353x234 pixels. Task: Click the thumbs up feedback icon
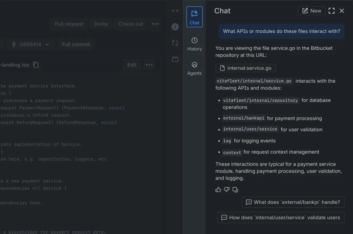[218, 190]
